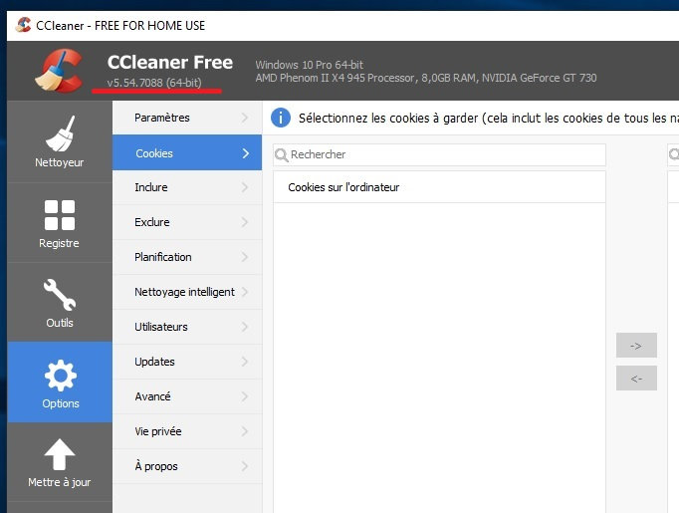This screenshot has width=679, height=513.
Task: Open the Planification options page
Action: coord(187,257)
